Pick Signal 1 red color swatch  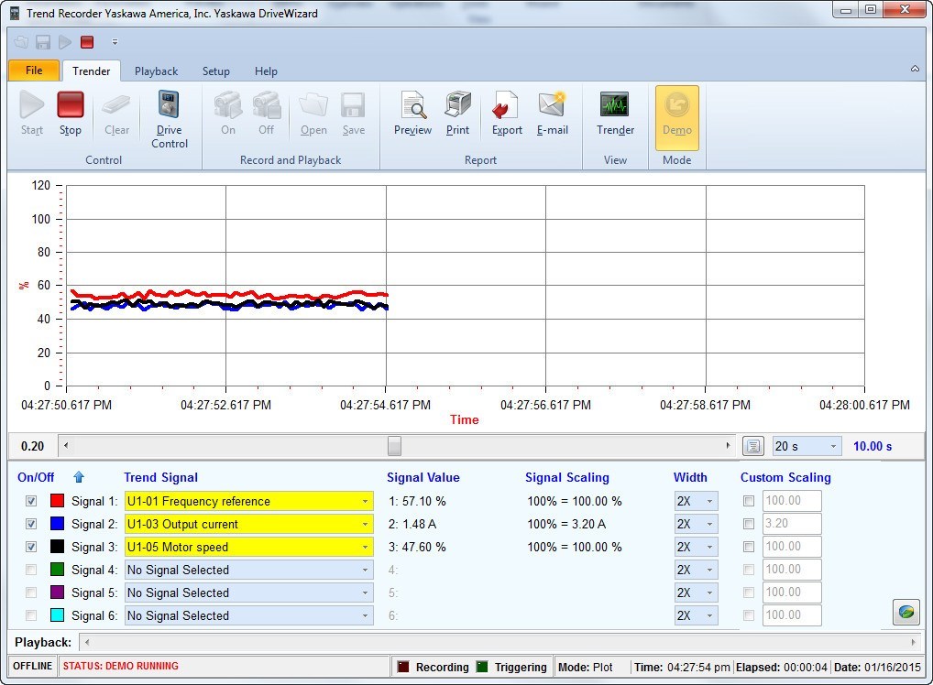point(57,501)
